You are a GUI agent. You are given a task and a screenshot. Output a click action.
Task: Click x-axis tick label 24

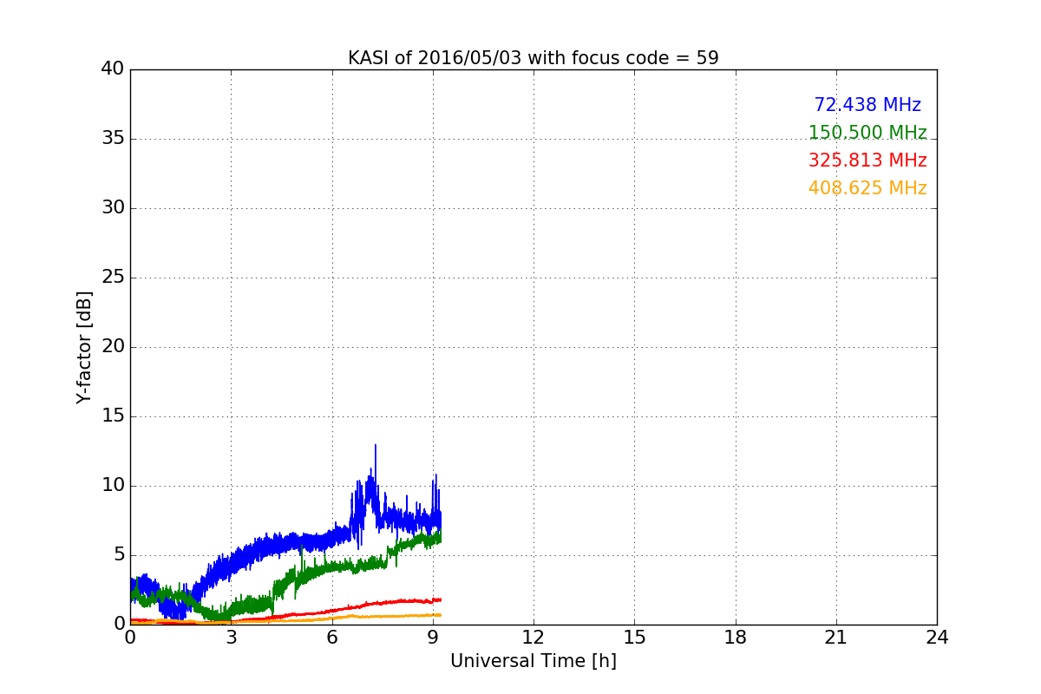[937, 638]
